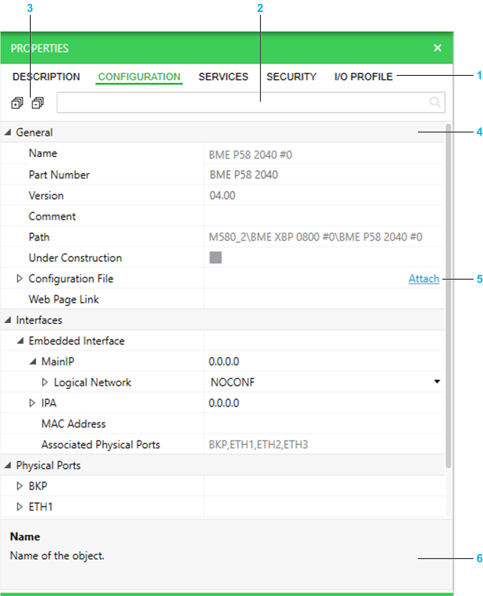Viewport: 483px width, 596px height.
Task: Click the Name row label in General
Action: pos(43,153)
